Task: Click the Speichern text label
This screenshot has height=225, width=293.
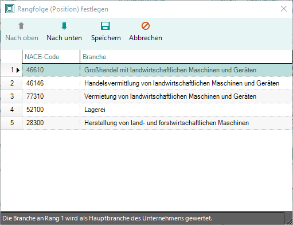Action: tap(106, 38)
